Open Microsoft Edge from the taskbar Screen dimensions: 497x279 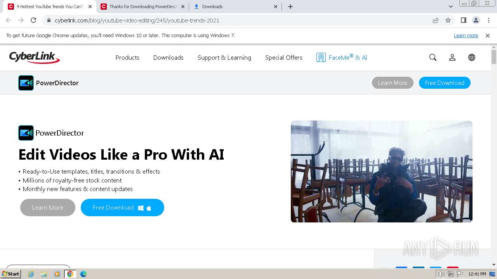point(83,274)
